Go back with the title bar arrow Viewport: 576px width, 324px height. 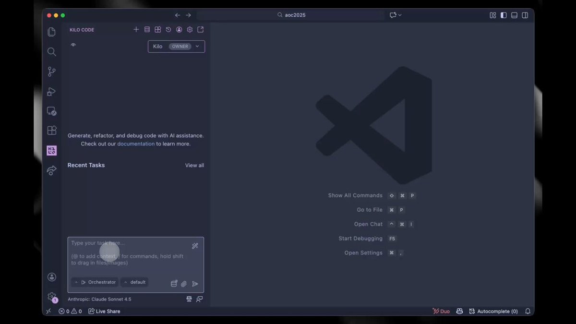(178, 15)
